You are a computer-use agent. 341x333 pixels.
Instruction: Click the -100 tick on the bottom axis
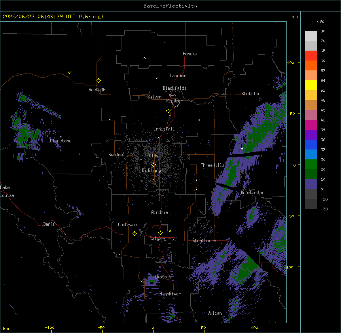[x=49, y=327]
